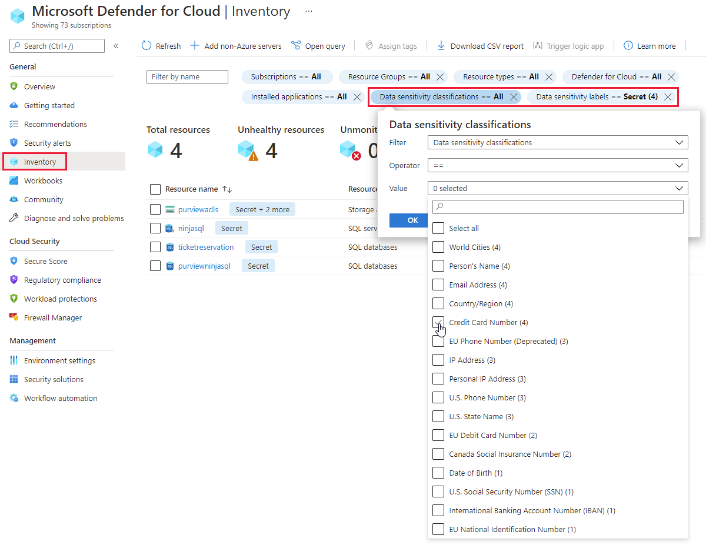Go to the Overview page

(x=39, y=86)
